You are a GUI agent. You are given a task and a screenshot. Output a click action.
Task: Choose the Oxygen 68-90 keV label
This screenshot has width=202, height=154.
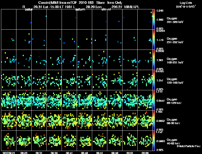(x=173, y=121)
